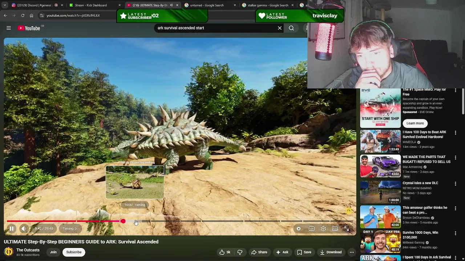The image size is (465, 261).
Task: Open the Taming chapter list
Action: [x=70, y=229]
